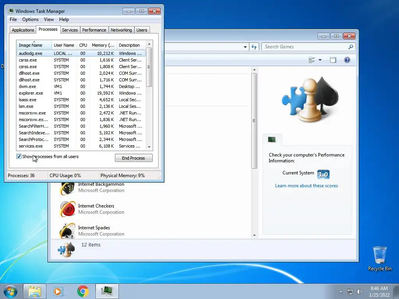Screen dimensions: 399x299
Task: Open the Start menu orb
Action: click(x=11, y=291)
